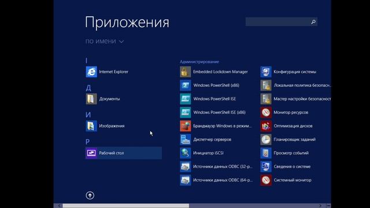Launch Windows PowerShell ISE icon
370x208 pixels.
(x=185, y=99)
